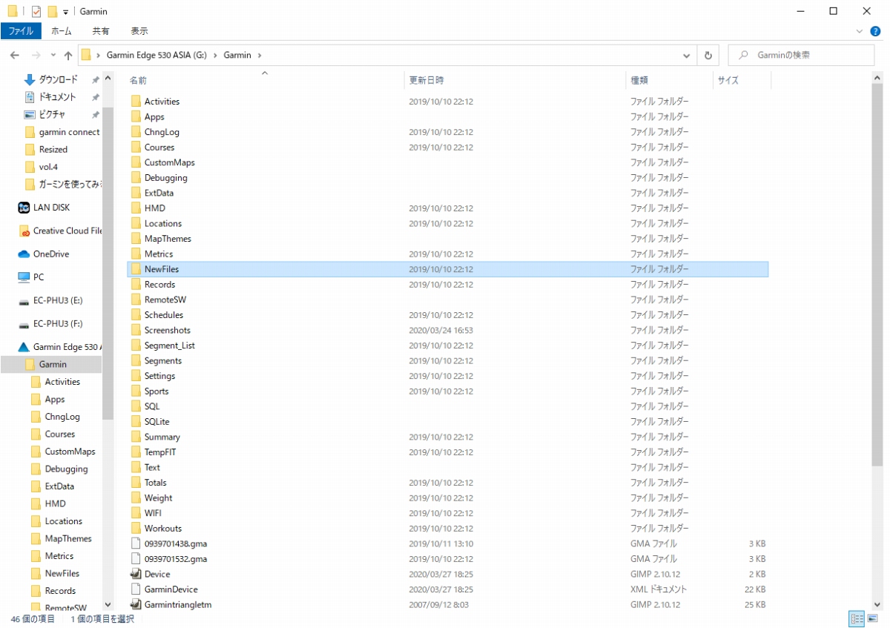The width and height of the screenshot is (890, 628).
Task: Open the 共有 ribbon tab
Action: [101, 31]
